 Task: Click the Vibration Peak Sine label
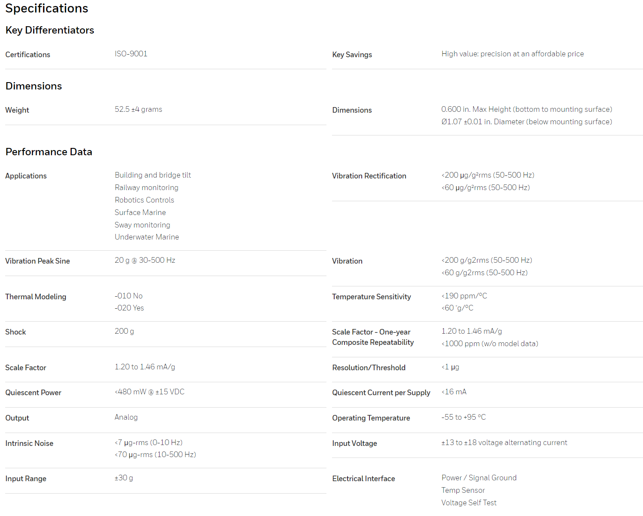[37, 261]
